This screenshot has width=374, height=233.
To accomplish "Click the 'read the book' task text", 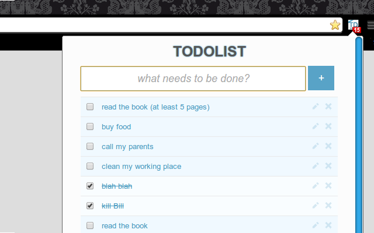I will click(x=124, y=225).
